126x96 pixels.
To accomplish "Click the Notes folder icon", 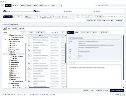I will tap(12, 75).
